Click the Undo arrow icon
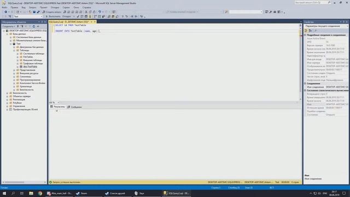 pos(100,12)
